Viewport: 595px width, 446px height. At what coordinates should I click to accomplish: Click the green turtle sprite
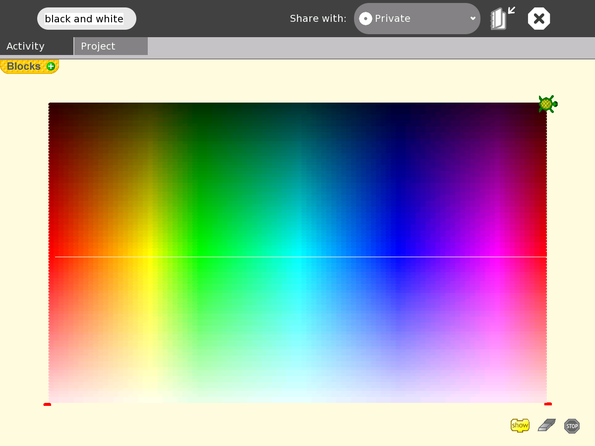[547, 104]
